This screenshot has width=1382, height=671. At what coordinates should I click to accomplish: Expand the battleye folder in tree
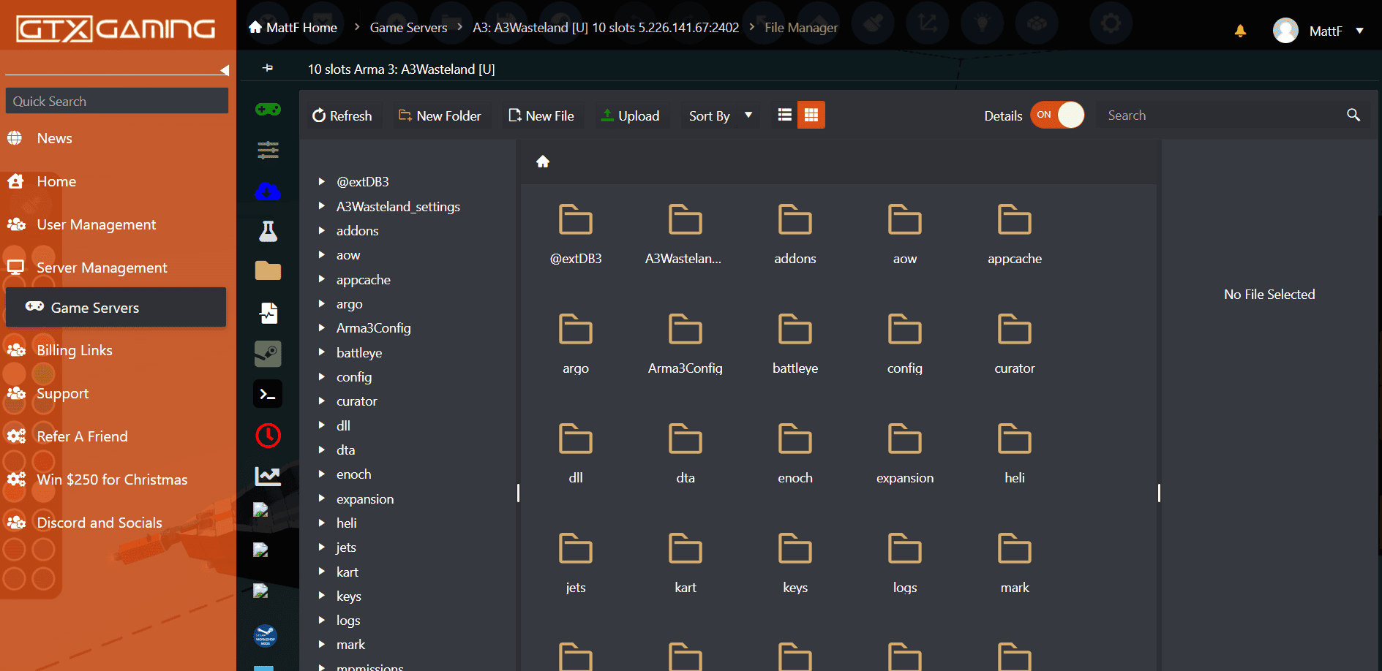(x=321, y=352)
